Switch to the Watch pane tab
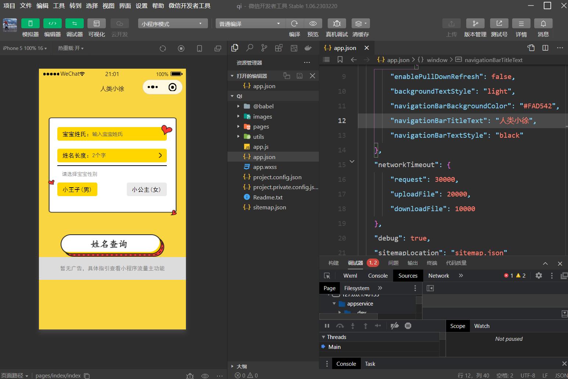The image size is (568, 379). 482,326
